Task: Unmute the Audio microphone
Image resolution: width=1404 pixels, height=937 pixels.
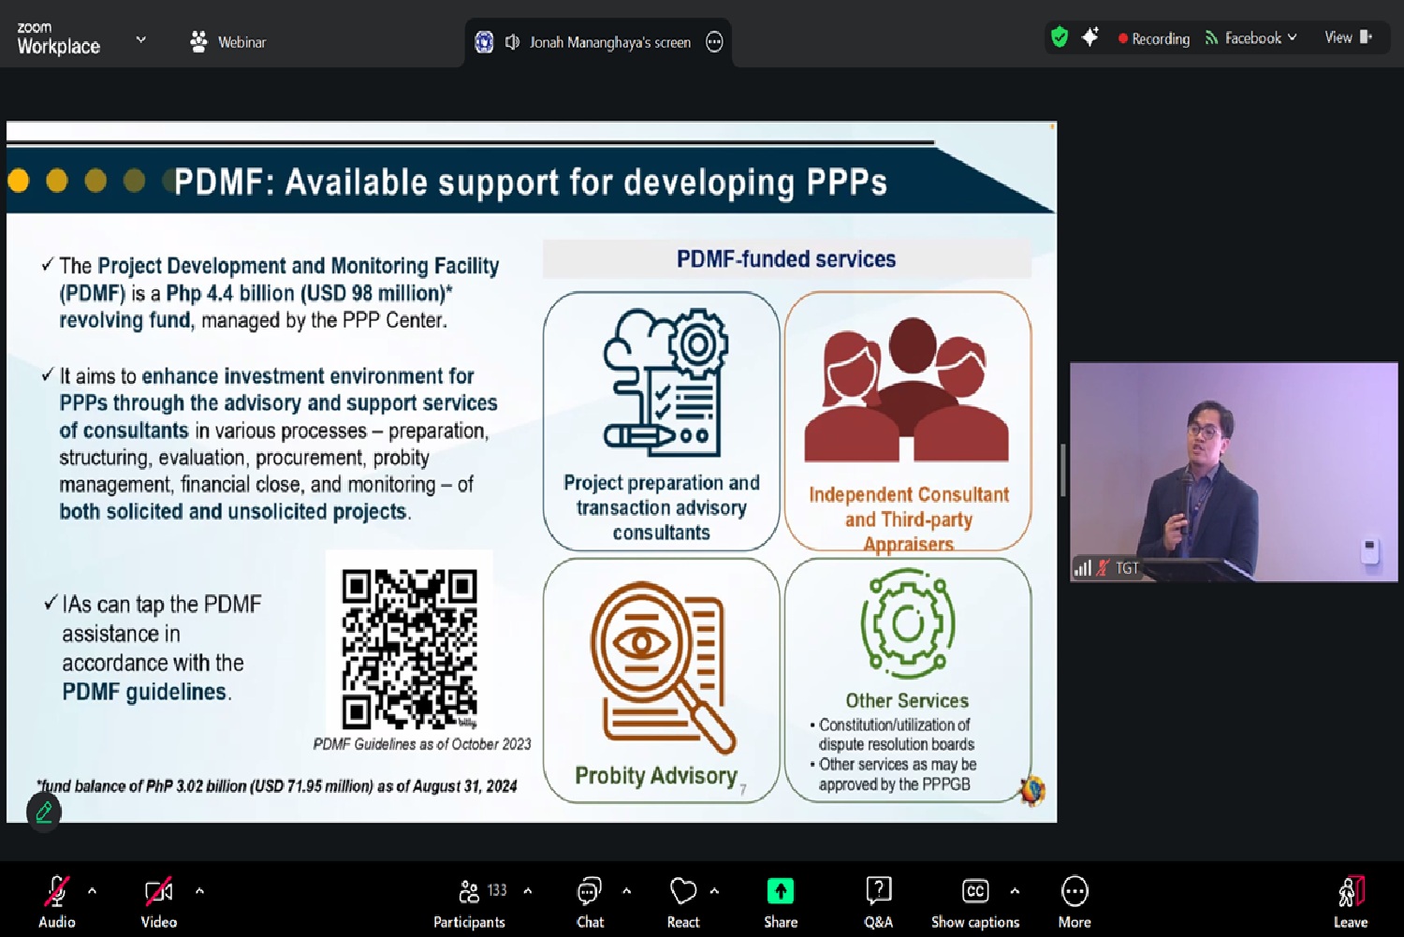Action: coord(56,902)
